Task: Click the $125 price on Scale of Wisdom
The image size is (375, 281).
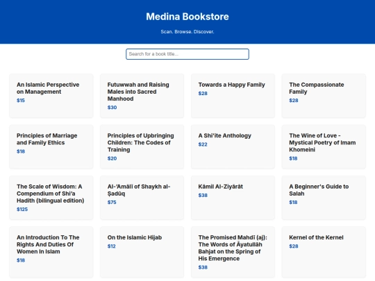Action: [x=22, y=210]
